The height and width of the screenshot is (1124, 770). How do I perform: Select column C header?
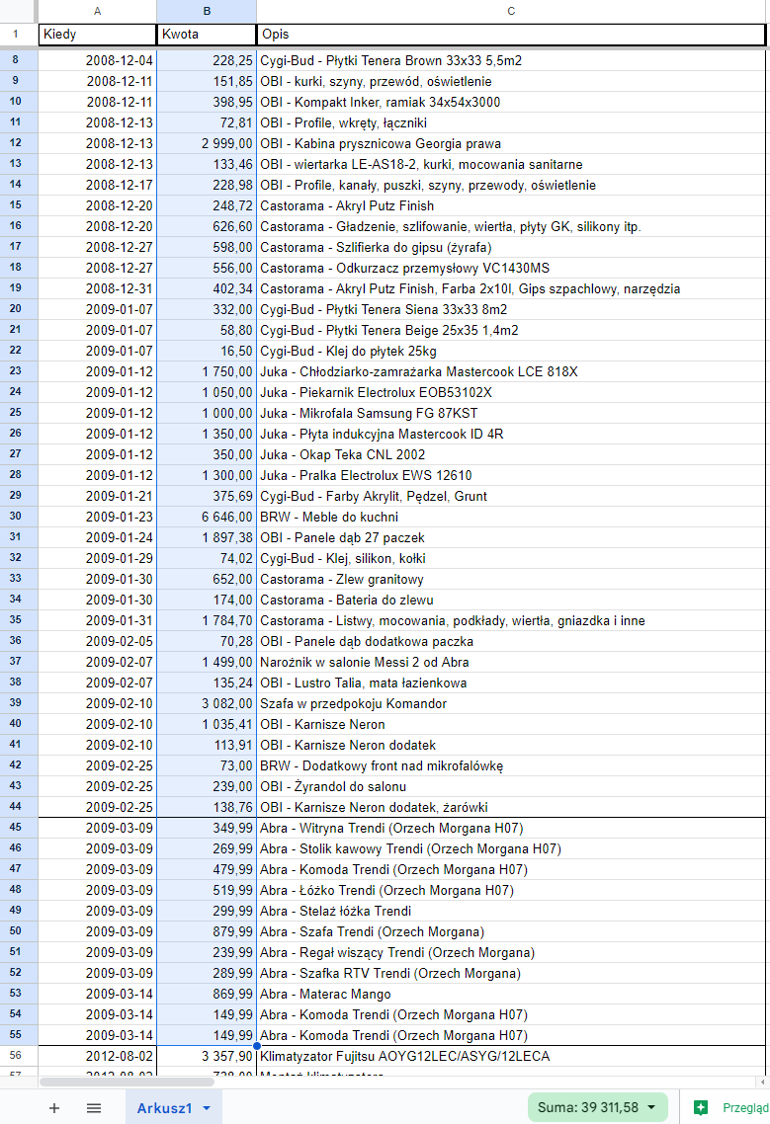(x=511, y=11)
